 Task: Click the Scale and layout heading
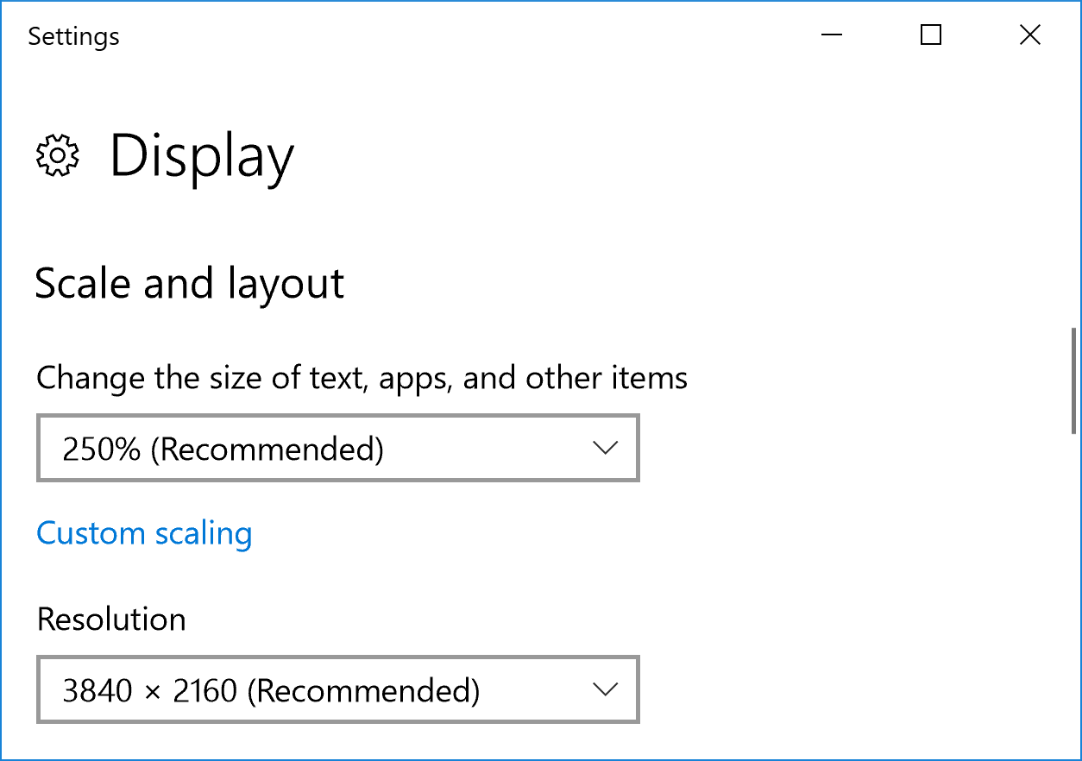click(x=189, y=283)
